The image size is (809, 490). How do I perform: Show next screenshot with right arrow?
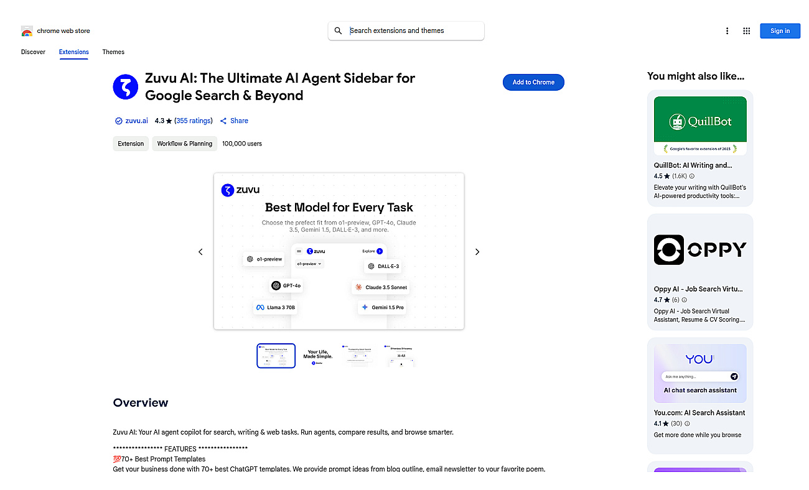477,252
